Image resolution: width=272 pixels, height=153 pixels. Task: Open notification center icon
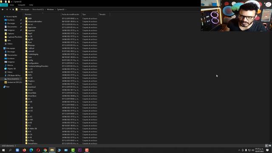point(267,150)
